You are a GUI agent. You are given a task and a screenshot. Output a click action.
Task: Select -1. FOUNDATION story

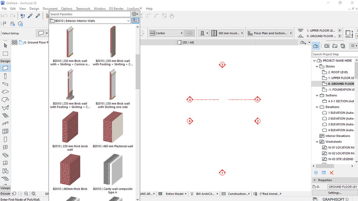338,90
